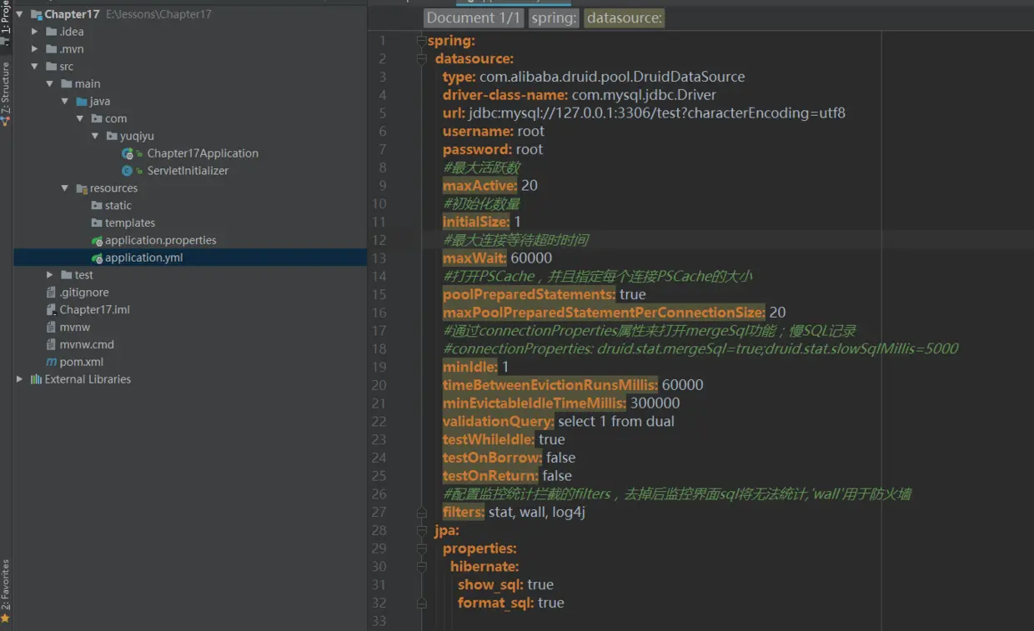Click the testOnBorrow key
Viewport: 1034px width, 631px height.
[x=493, y=458]
